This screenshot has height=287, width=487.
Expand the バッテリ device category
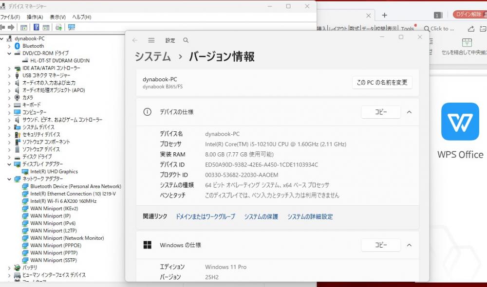click(9, 268)
